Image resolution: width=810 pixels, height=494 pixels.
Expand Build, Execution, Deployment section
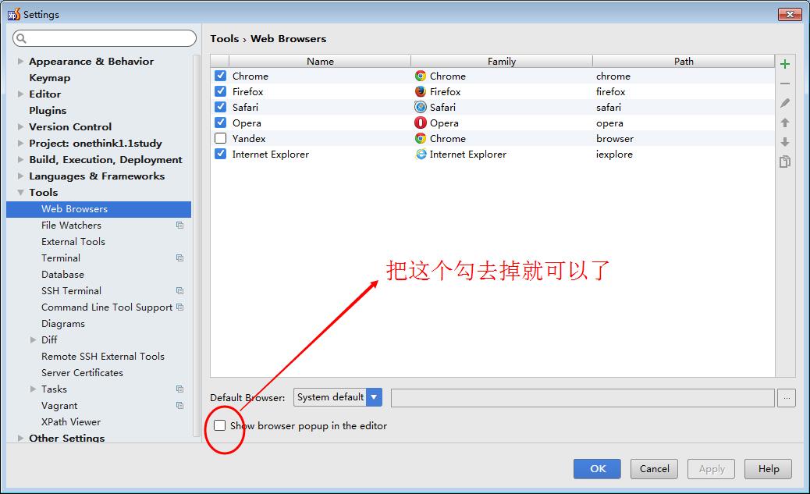click(x=20, y=160)
